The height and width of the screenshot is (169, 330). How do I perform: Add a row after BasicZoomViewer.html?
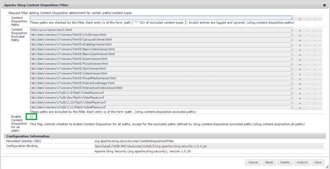coord(300,55)
